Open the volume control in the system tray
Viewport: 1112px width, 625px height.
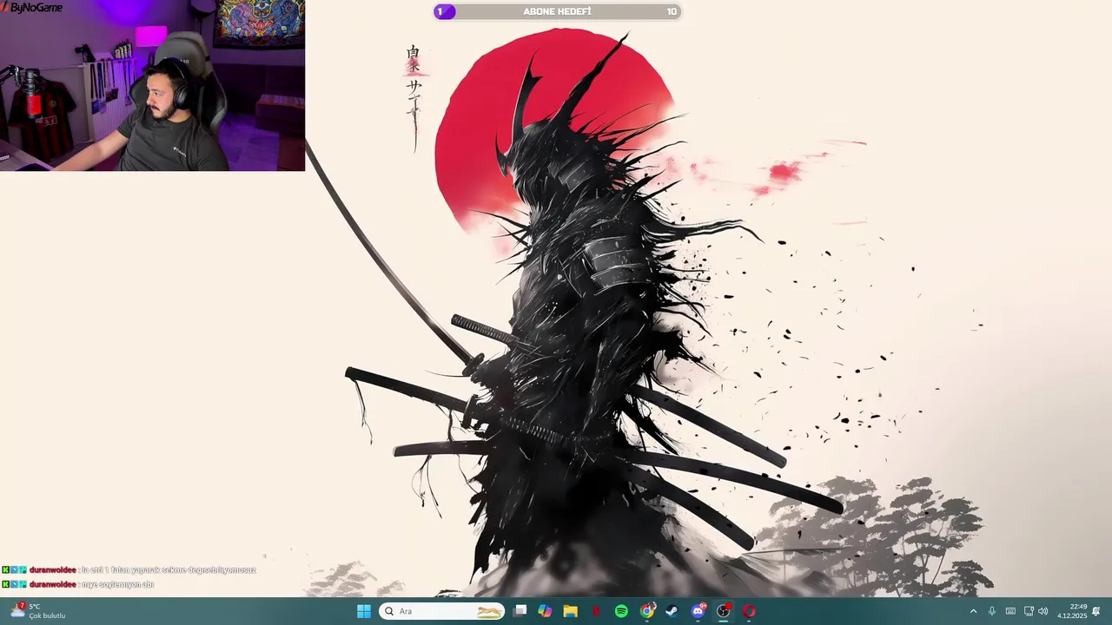click(x=1042, y=611)
